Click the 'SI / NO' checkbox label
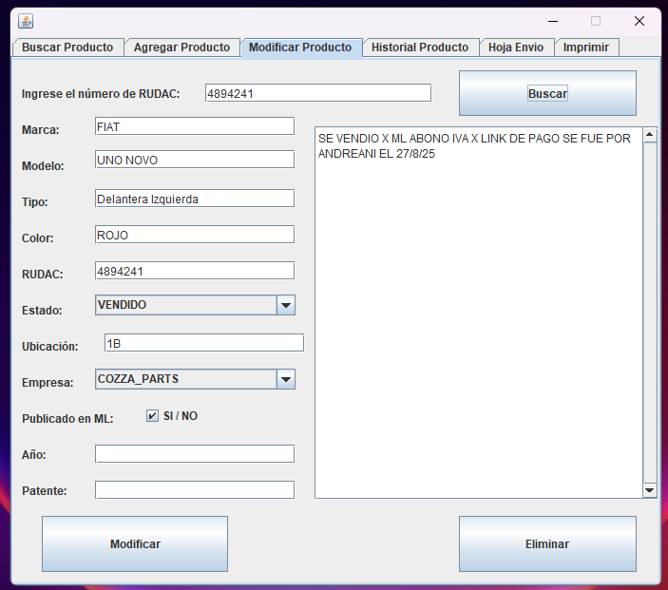 click(x=181, y=416)
